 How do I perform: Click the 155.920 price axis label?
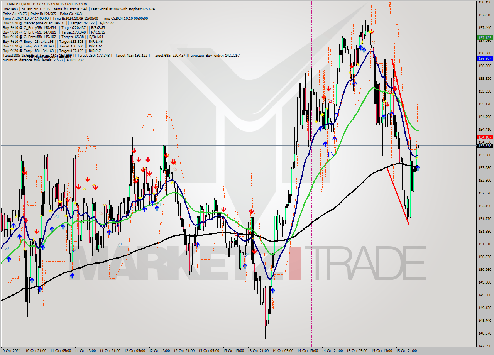click(485, 79)
